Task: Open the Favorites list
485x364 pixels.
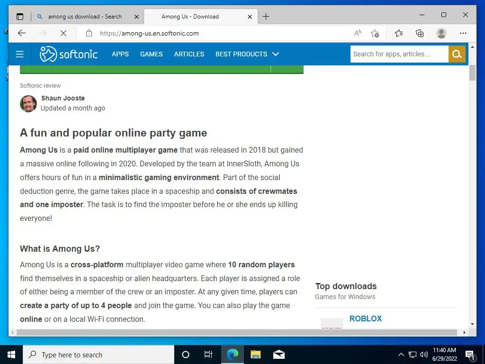Action: coord(399,33)
